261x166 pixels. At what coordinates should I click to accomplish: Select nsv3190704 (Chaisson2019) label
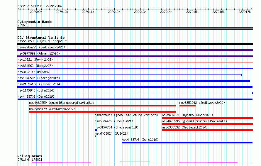pyautogui.click(x=116, y=127)
